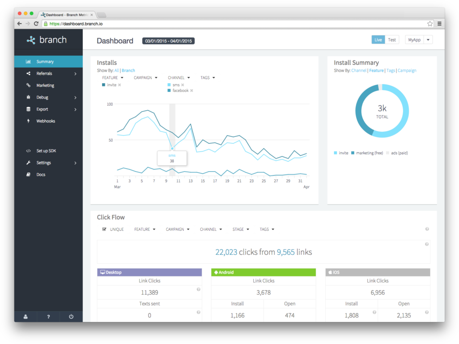The image size is (459, 344).
Task: Open the CHANNEL filter dropdown
Action: click(179, 77)
